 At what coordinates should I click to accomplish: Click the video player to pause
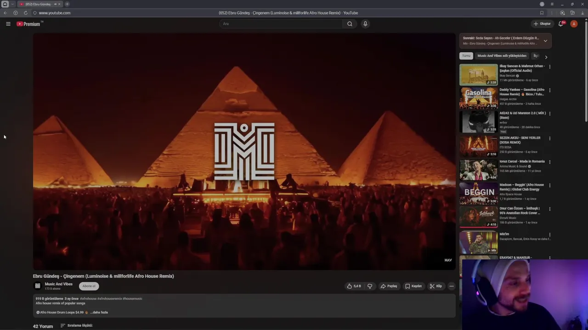click(x=244, y=151)
